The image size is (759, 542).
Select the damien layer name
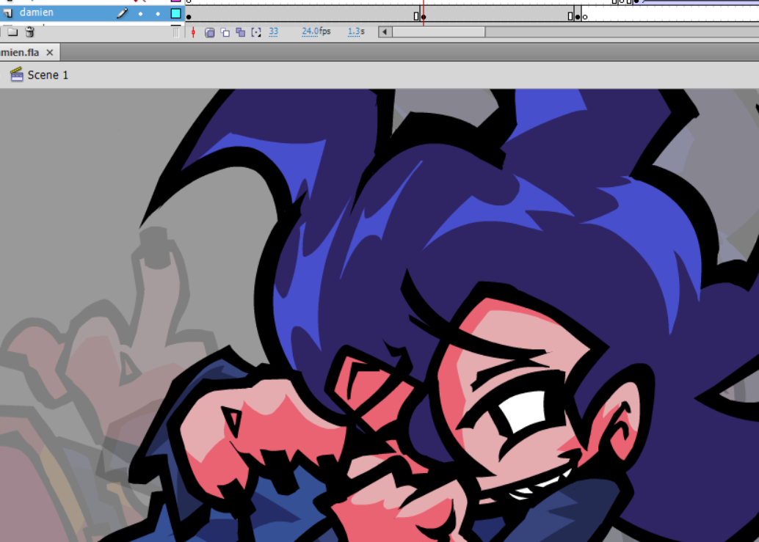[36, 12]
